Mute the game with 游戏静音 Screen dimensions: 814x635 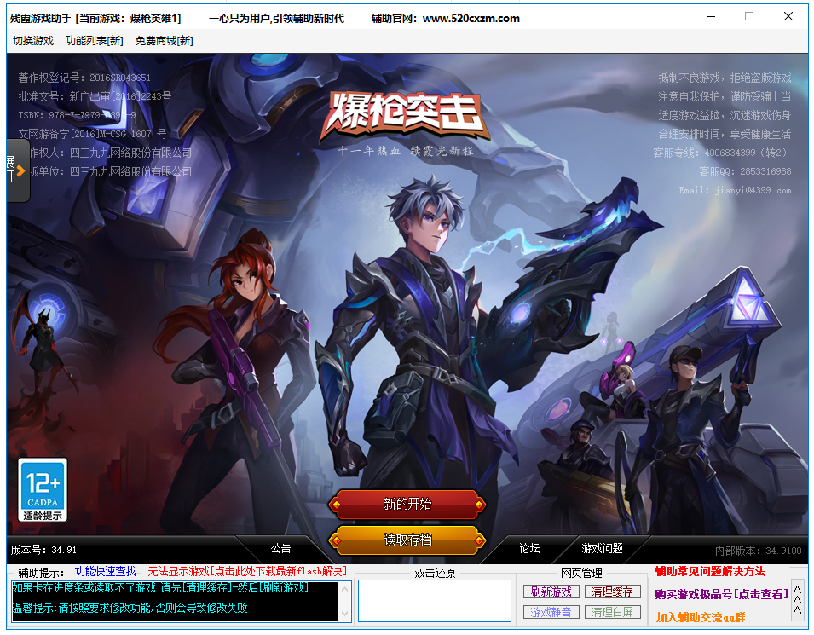tap(551, 610)
